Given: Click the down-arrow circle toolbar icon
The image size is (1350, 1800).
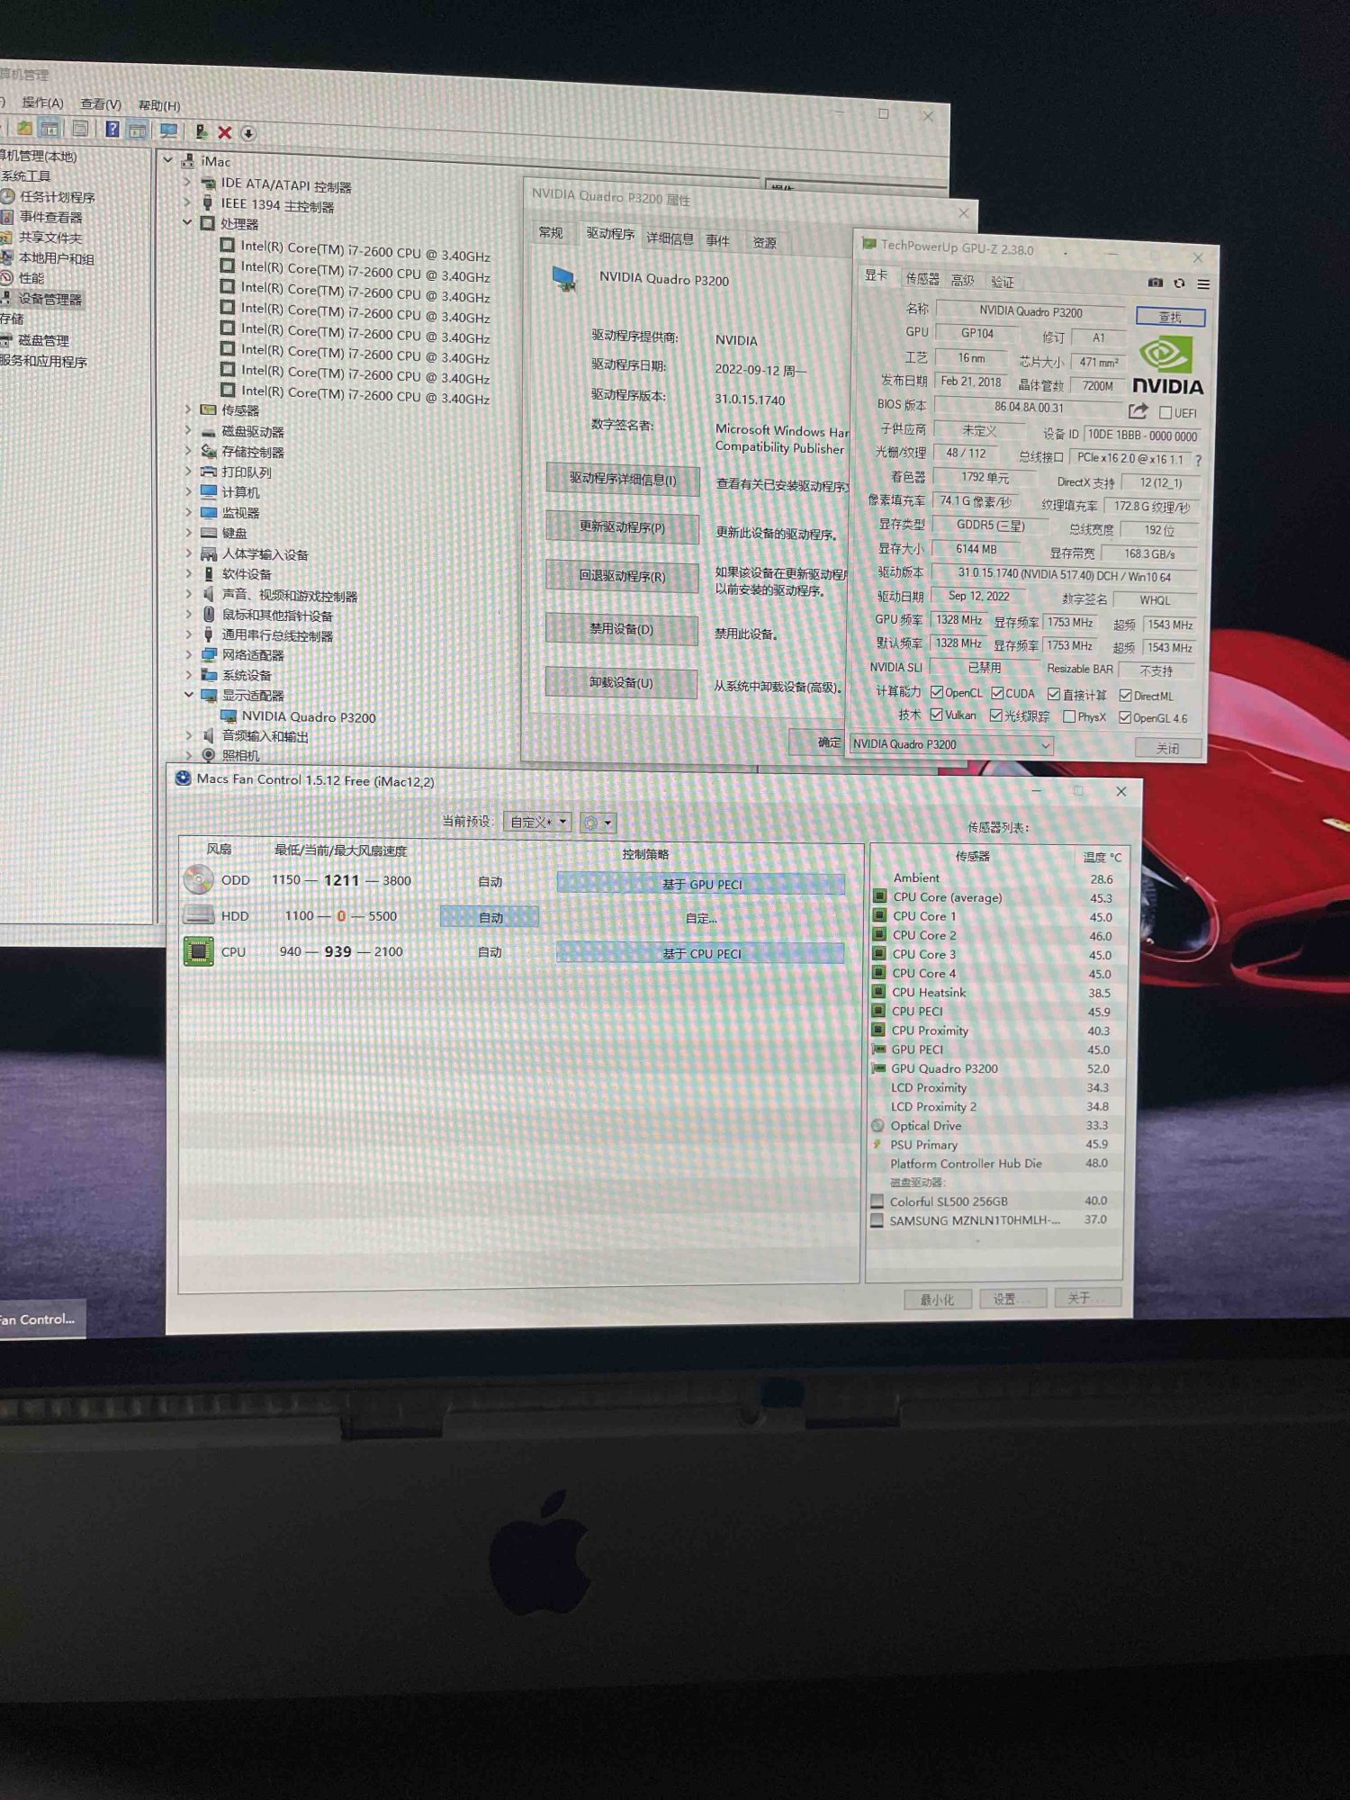Looking at the screenshot, I should coord(247,134).
